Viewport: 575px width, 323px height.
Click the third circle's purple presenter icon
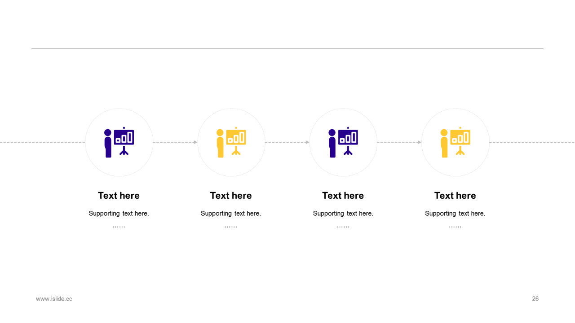click(x=343, y=142)
